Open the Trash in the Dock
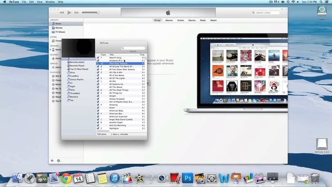This screenshot has height=187, width=332. click(315, 178)
